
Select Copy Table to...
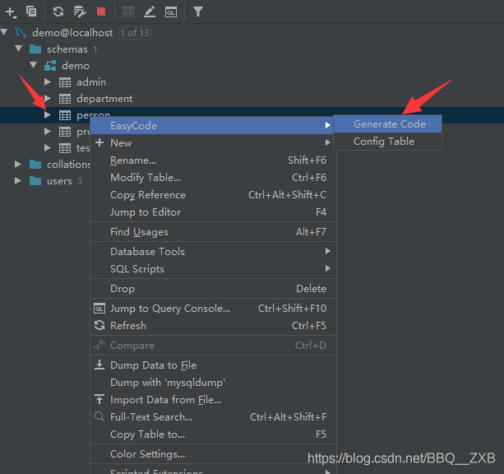pos(213,434)
